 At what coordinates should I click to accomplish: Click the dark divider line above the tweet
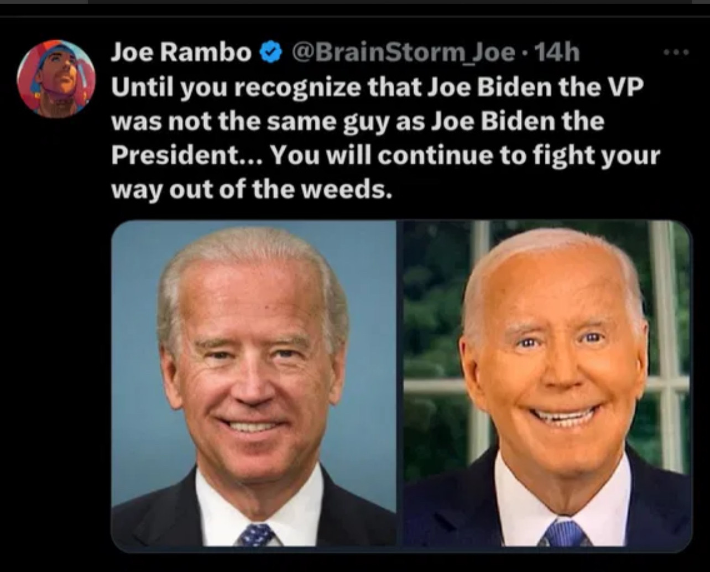pyautogui.click(x=355, y=17)
